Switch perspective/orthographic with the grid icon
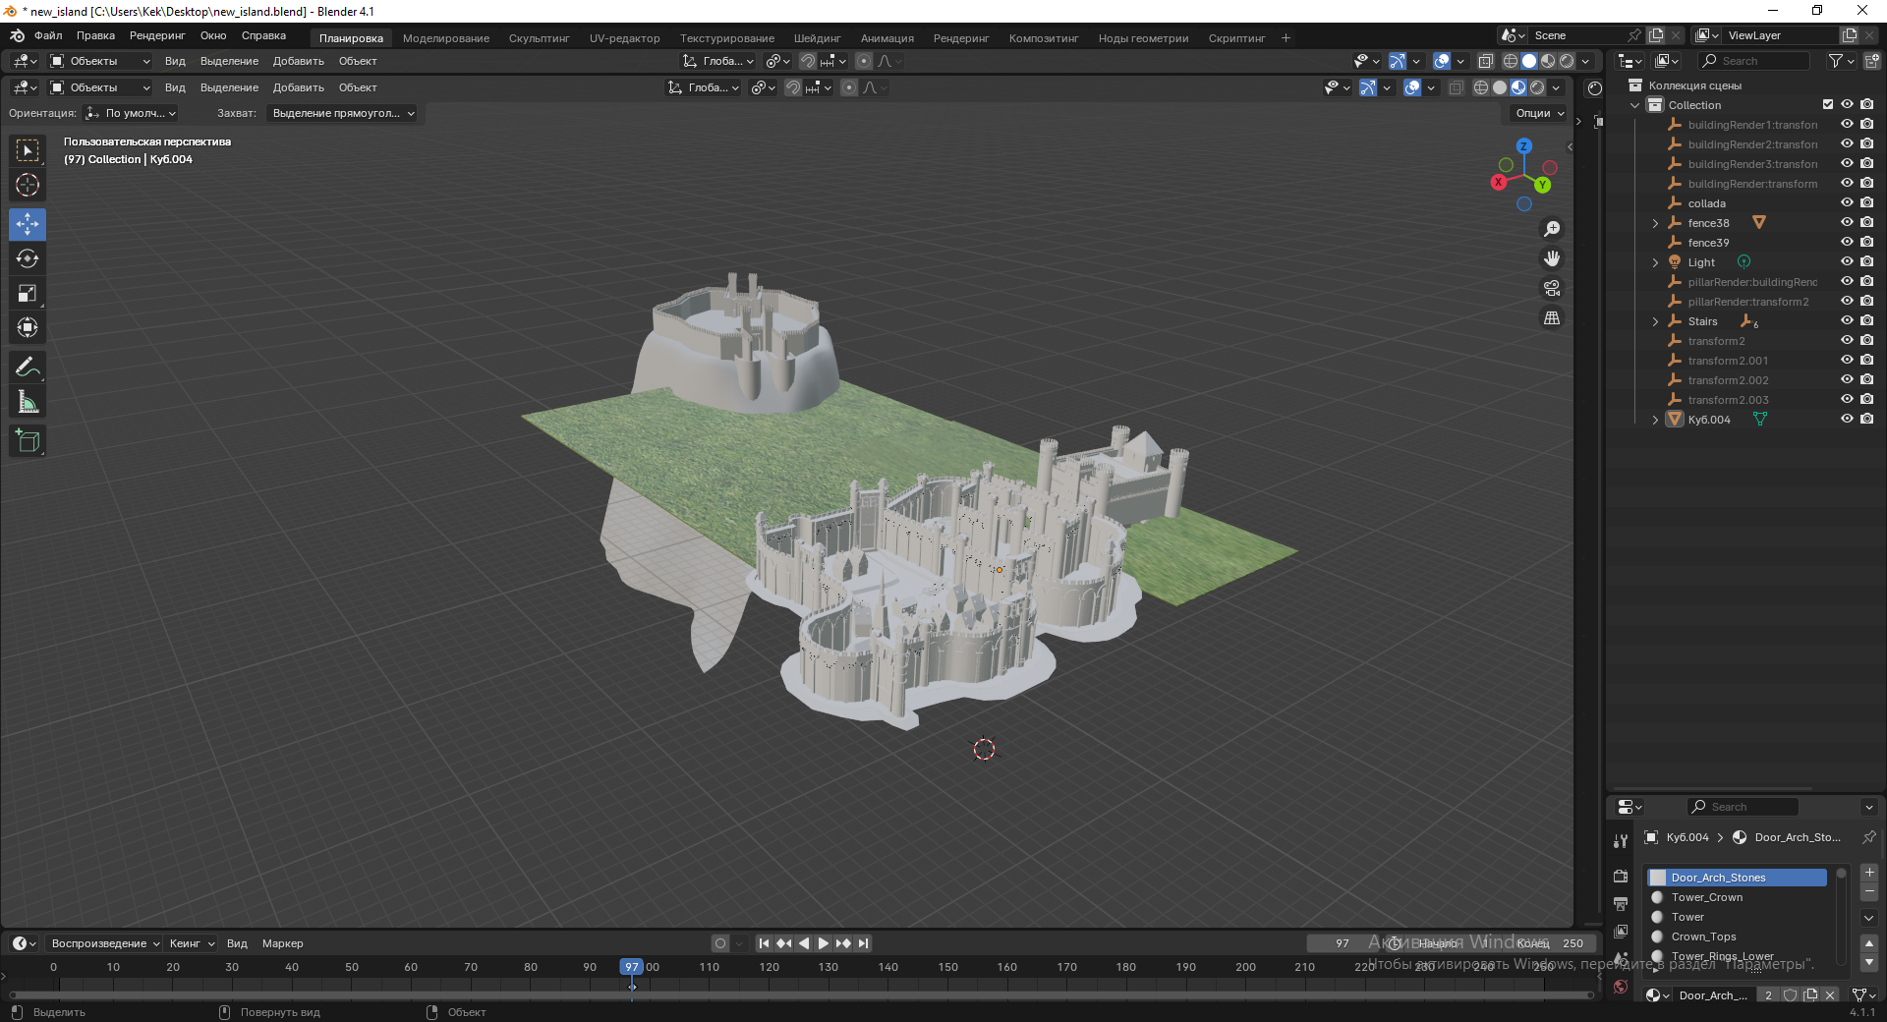Viewport: 1887px width, 1022px height. 1552,317
